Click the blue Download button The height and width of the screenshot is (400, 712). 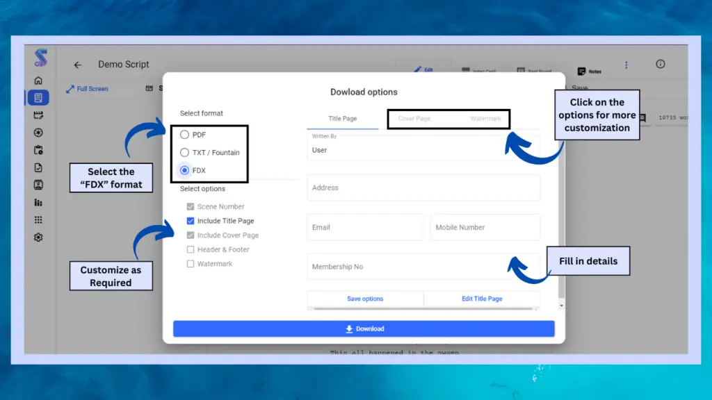pos(364,328)
